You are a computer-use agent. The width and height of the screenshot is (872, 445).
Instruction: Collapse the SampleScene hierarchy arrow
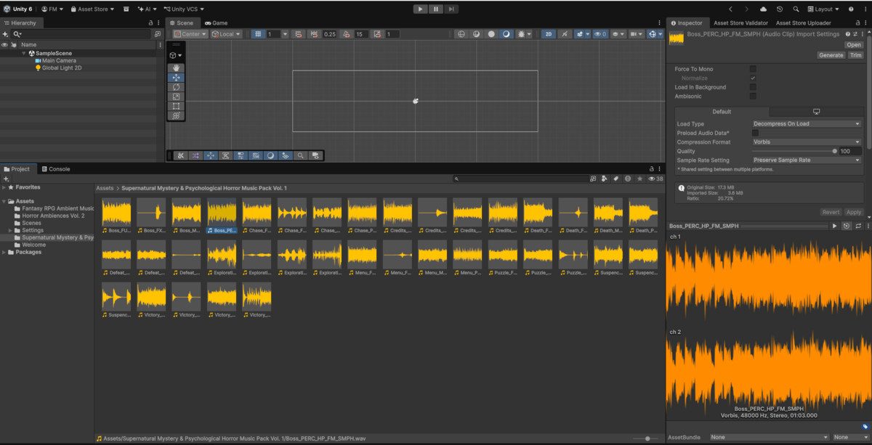(x=24, y=53)
